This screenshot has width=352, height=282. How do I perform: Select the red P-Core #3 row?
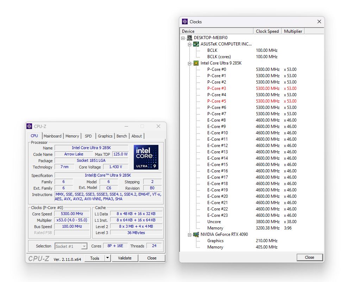point(252,88)
